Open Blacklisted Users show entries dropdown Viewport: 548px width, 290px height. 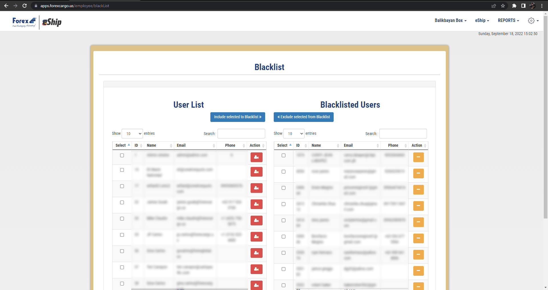pos(294,134)
